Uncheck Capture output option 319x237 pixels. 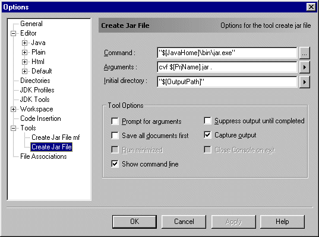[x=207, y=135]
